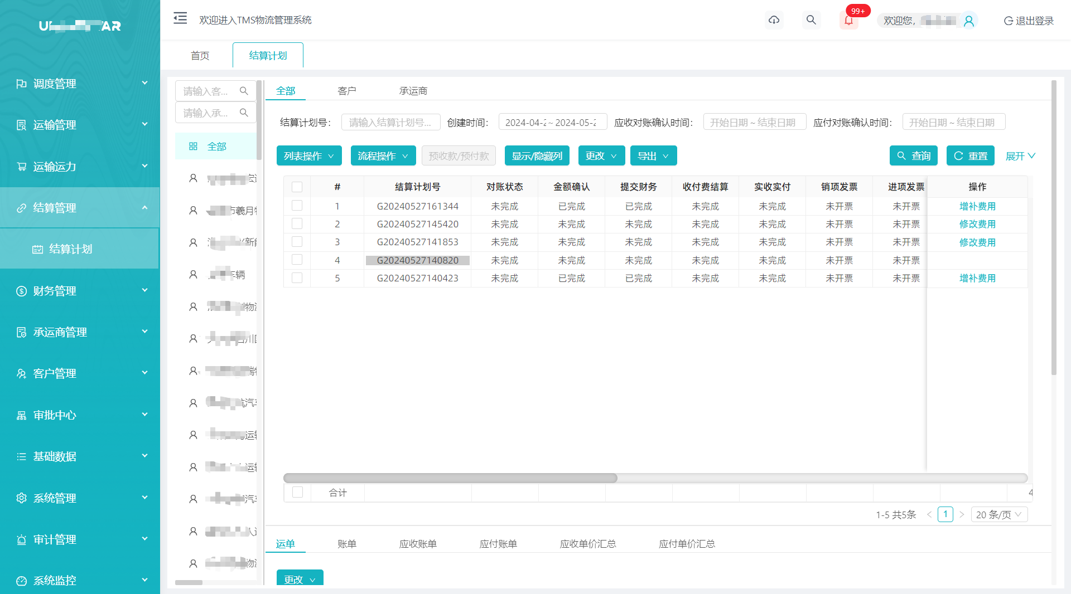Click the 审批中心 hierarchy icon in sidebar

[x=21, y=415]
